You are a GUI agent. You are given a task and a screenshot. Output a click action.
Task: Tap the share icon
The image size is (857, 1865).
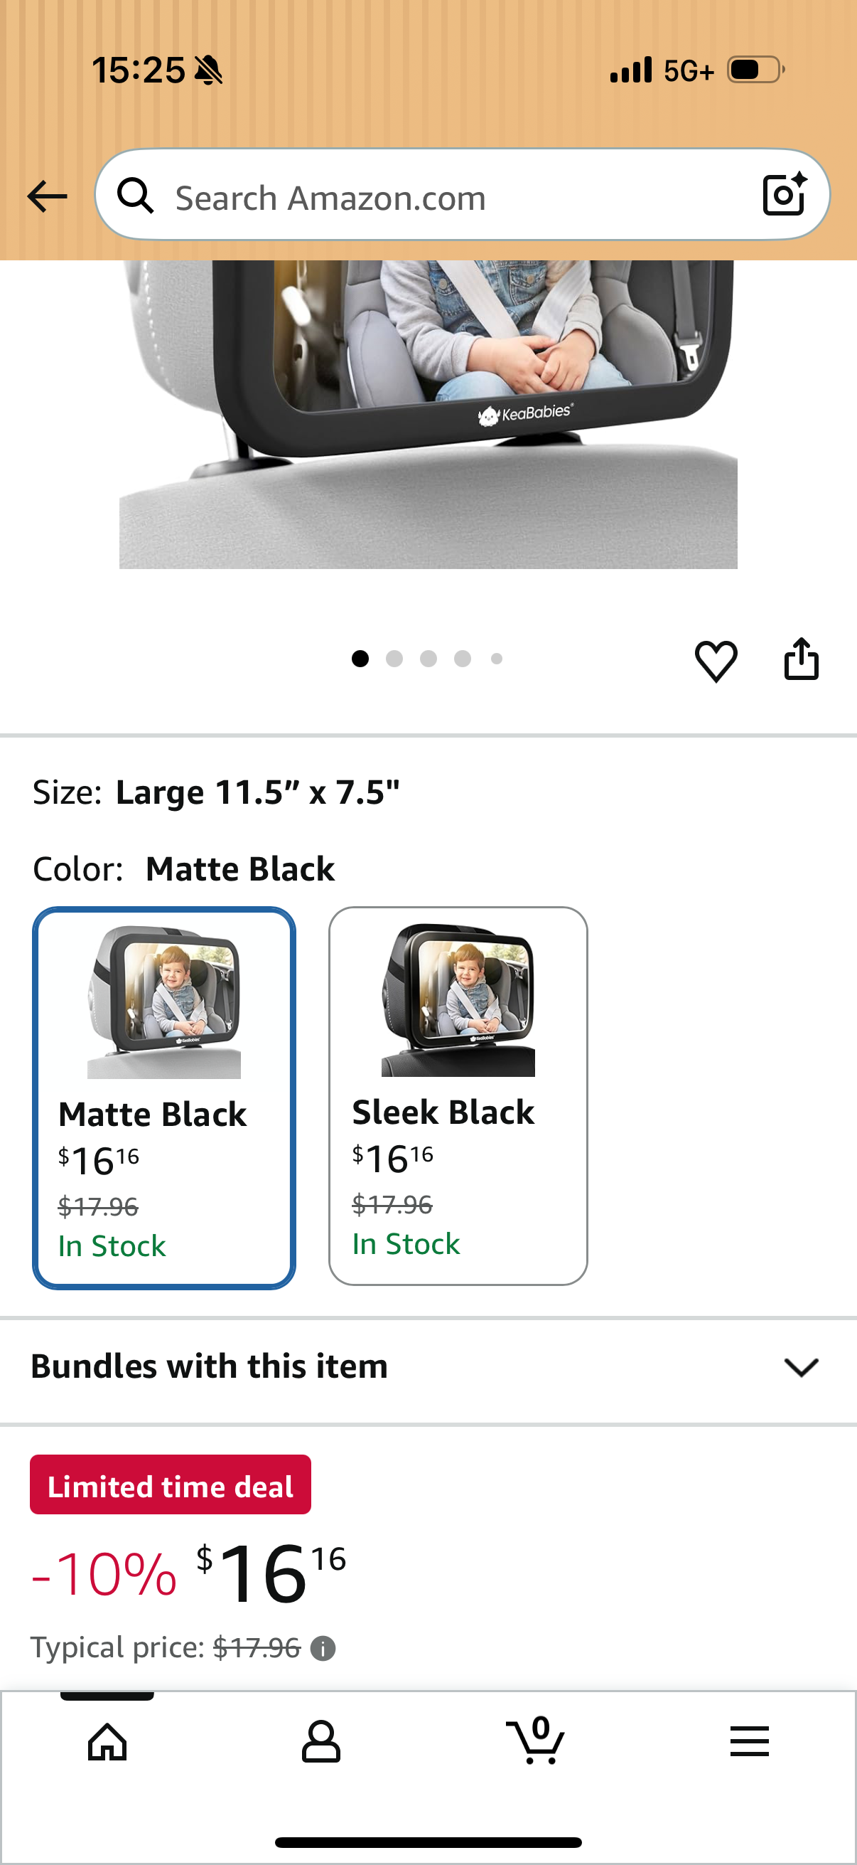802,659
